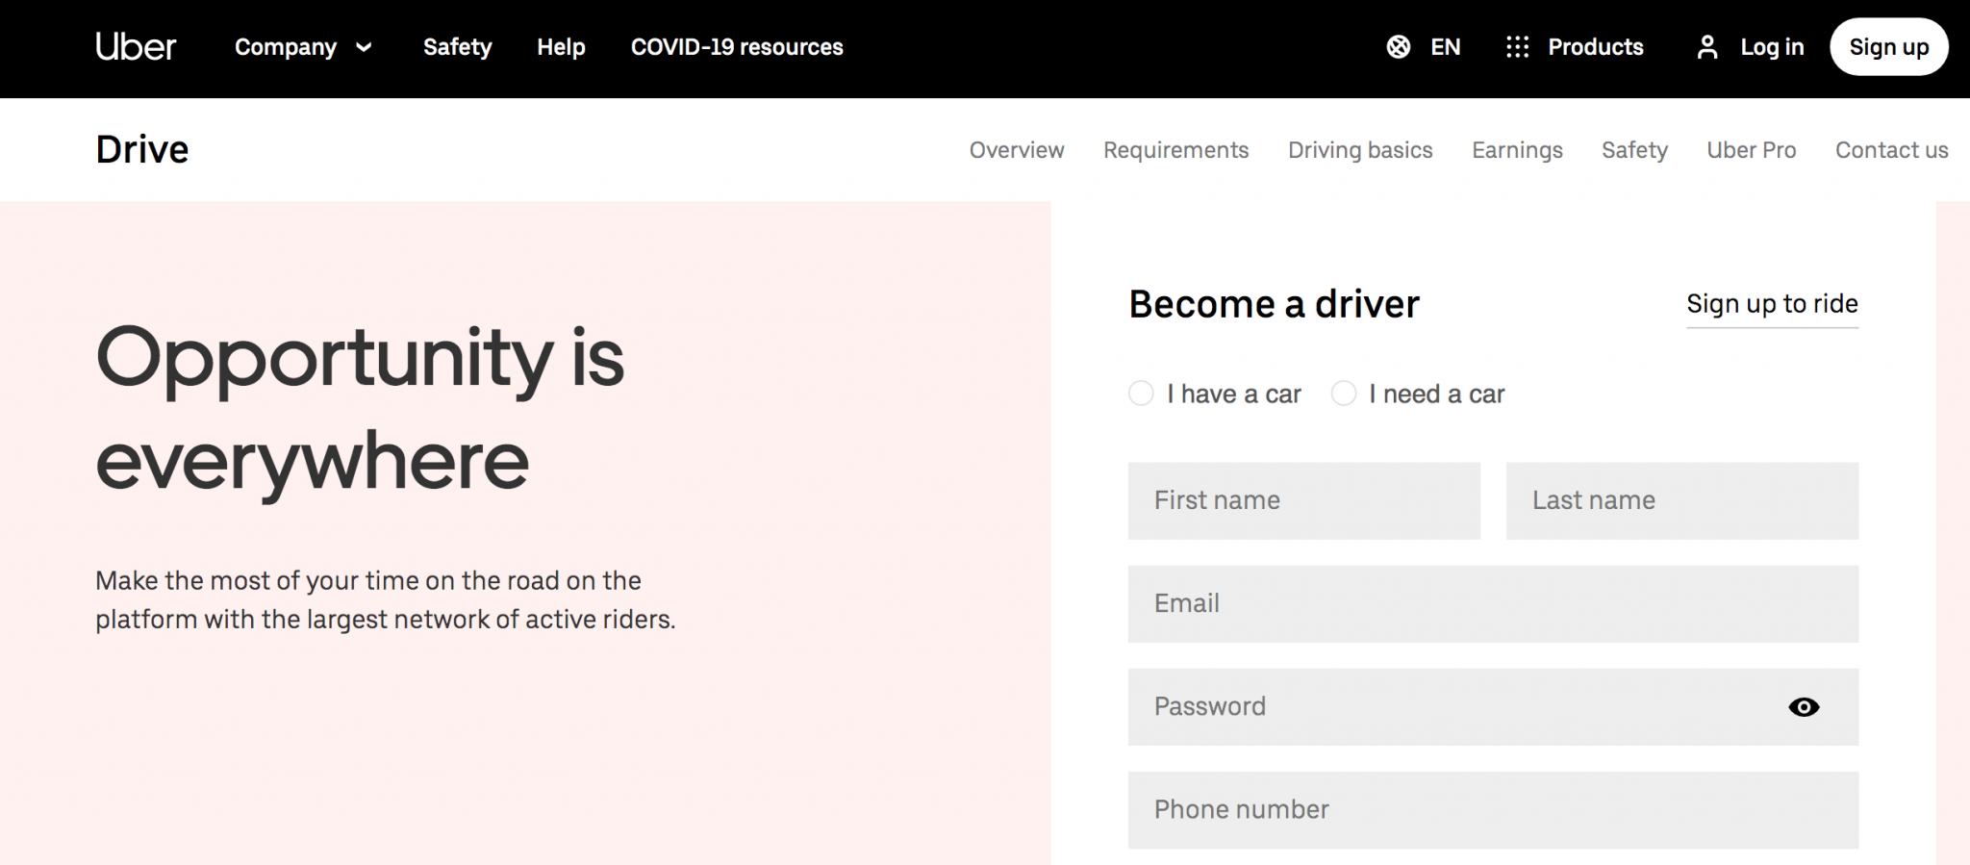Image resolution: width=1970 pixels, height=865 pixels.
Task: Open the Uber Pro tab
Action: pos(1751,150)
